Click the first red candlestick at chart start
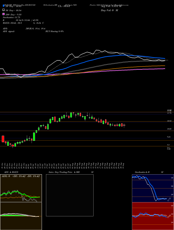This screenshot has width=174, height=230. tap(3, 139)
